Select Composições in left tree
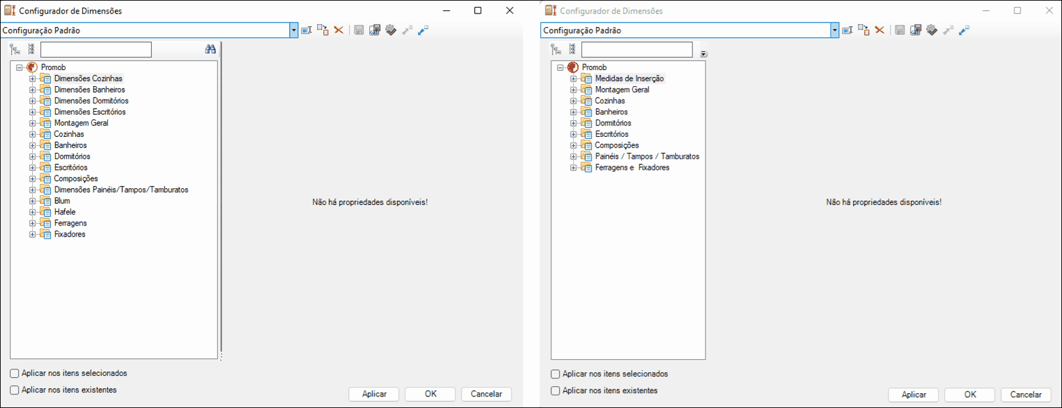Screen dimensions: 1062x408 [x=76, y=179]
